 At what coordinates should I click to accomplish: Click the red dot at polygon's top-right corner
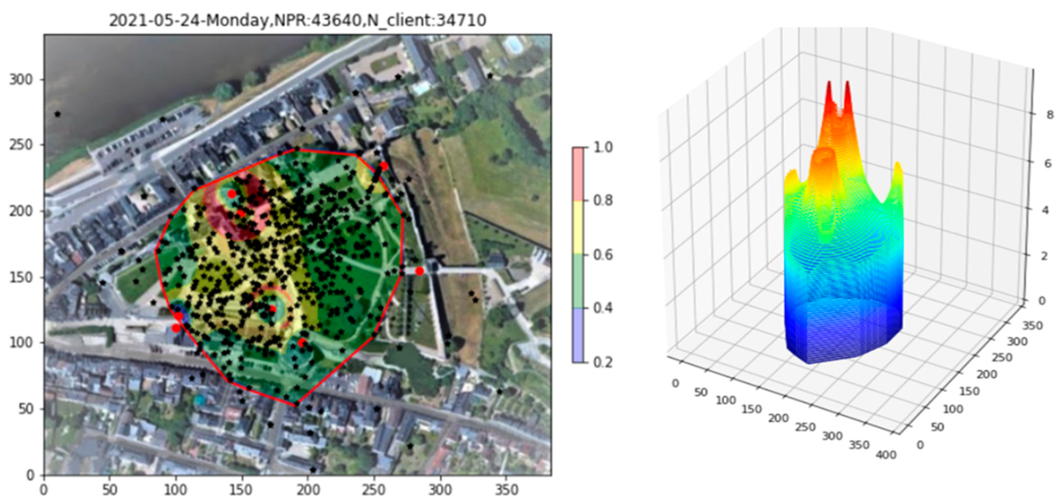pyautogui.click(x=384, y=166)
